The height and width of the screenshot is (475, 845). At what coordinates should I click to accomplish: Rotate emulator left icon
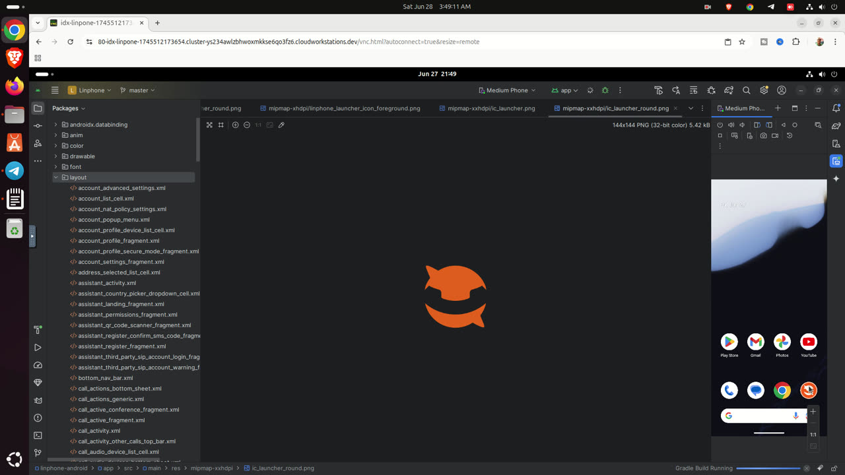pos(757,125)
